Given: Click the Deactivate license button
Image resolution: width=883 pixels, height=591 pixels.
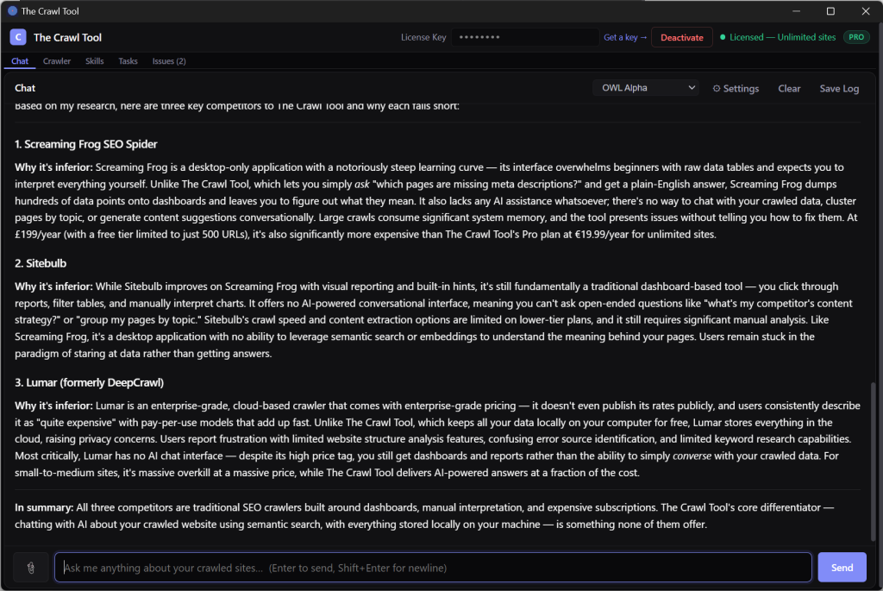Looking at the screenshot, I should tap(681, 38).
